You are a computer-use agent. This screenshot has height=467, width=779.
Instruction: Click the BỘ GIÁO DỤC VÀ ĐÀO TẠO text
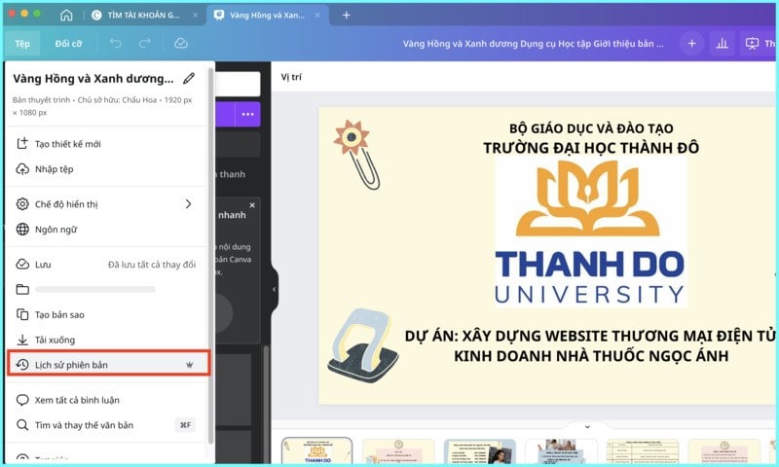click(591, 128)
